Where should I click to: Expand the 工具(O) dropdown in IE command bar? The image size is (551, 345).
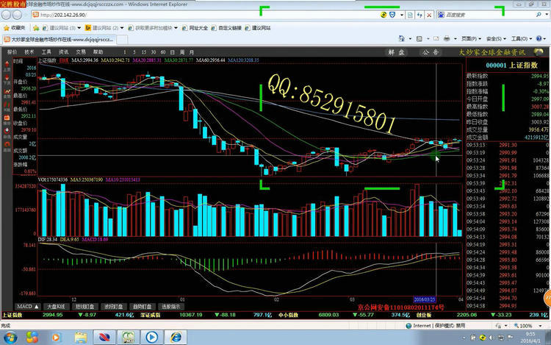521,39
